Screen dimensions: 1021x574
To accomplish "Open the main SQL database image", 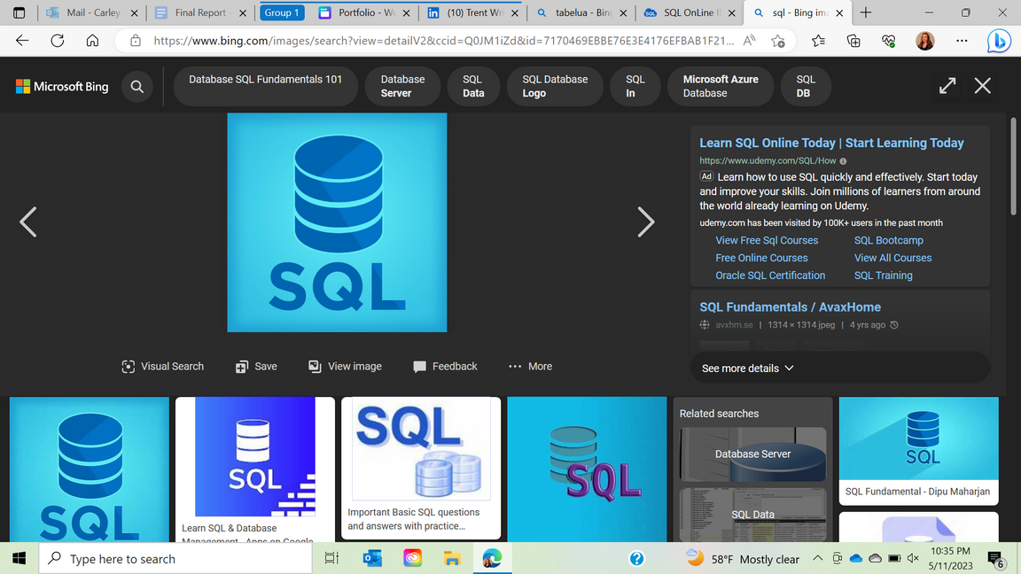I will pyautogui.click(x=337, y=222).
